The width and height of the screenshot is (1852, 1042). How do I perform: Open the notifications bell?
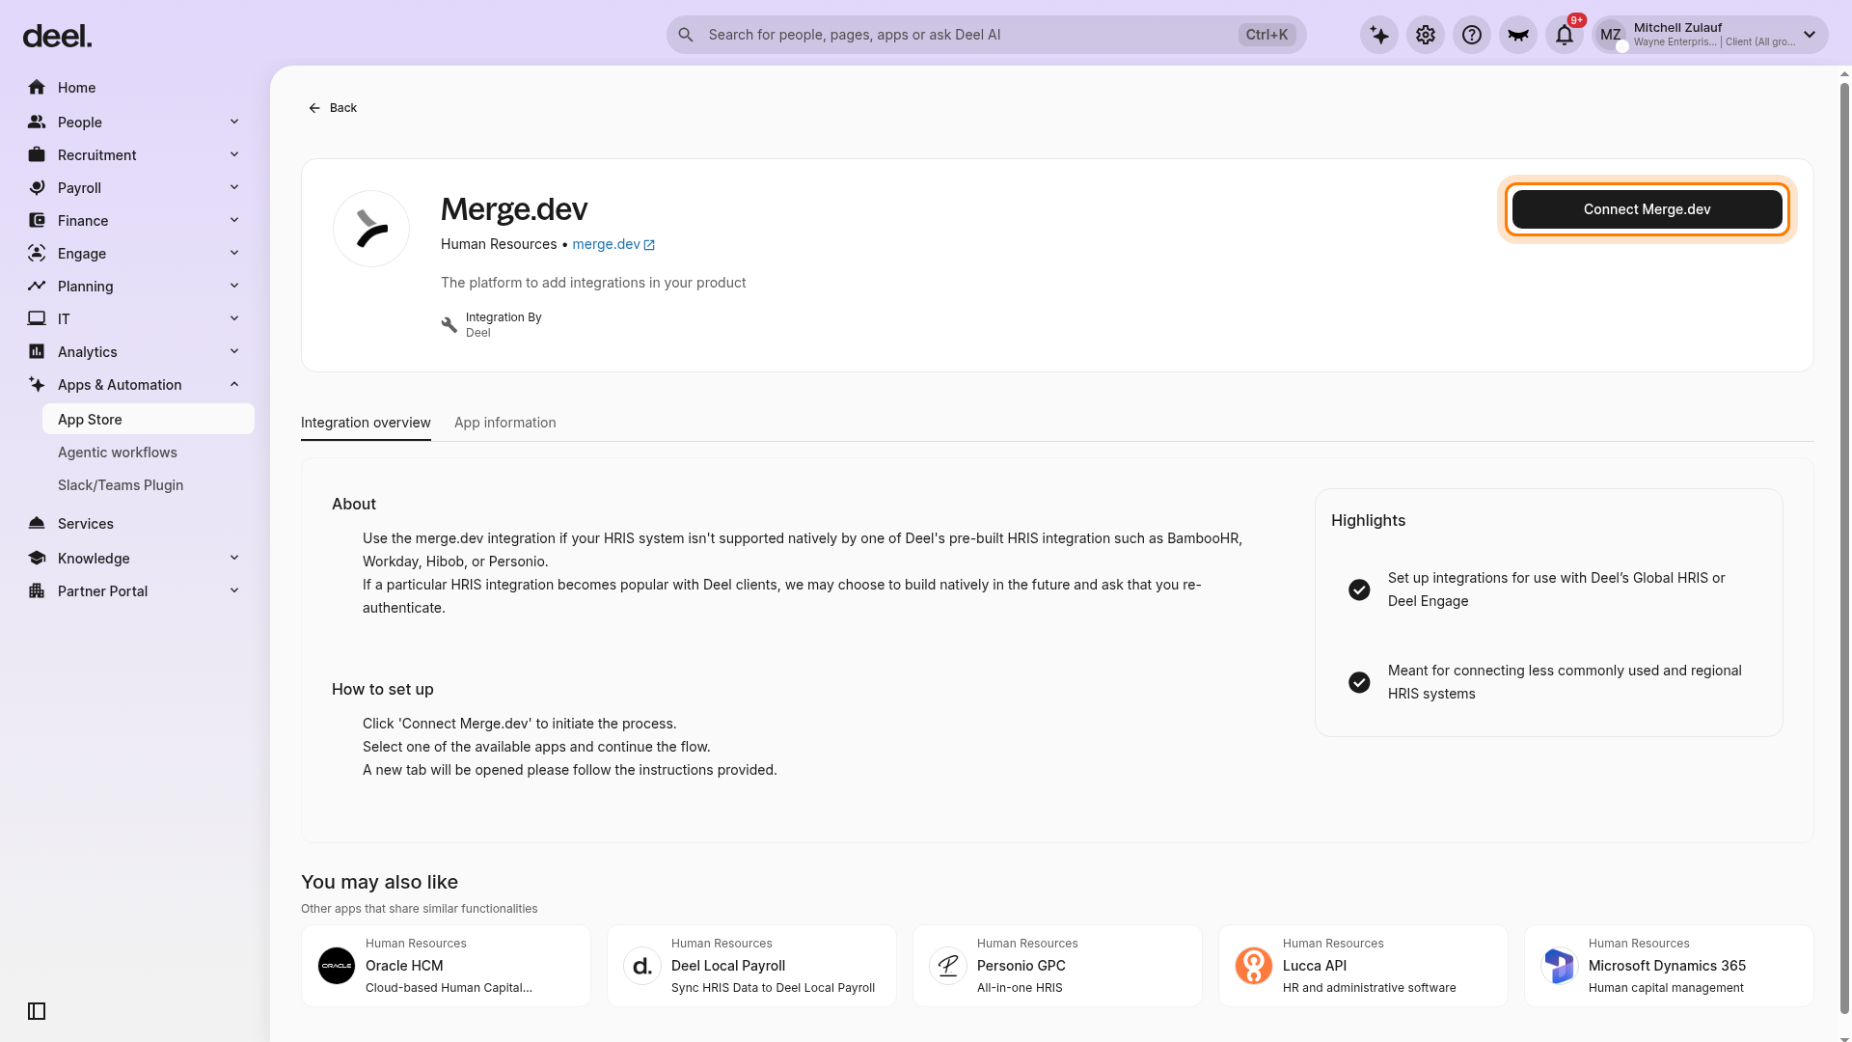[x=1565, y=35]
